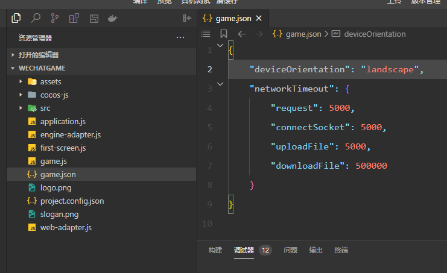Open the Search magnifier icon
The height and width of the screenshot is (273, 447).
click(36, 18)
